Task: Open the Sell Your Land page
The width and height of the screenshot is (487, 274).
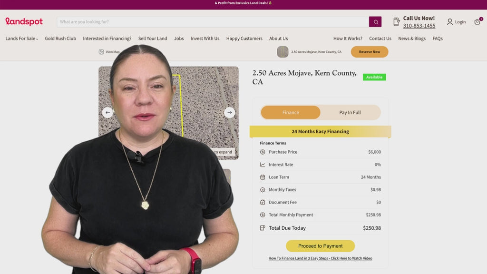Action: (153, 39)
